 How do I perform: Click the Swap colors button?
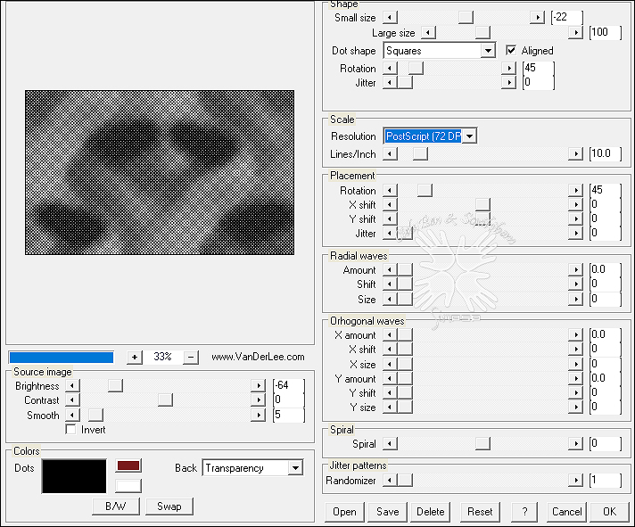click(x=169, y=506)
